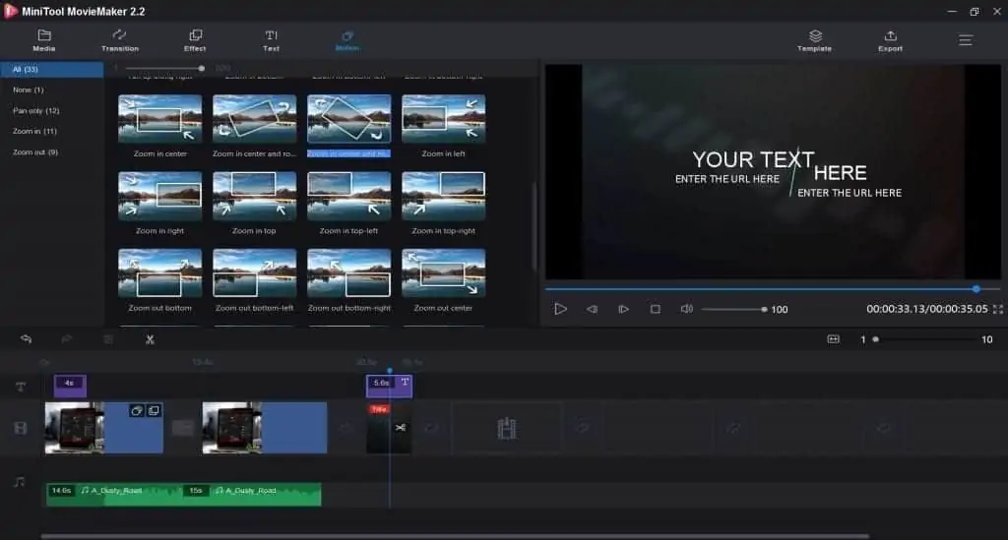The height and width of the screenshot is (540, 1008).
Task: Stop the preview playback
Action: coord(655,309)
